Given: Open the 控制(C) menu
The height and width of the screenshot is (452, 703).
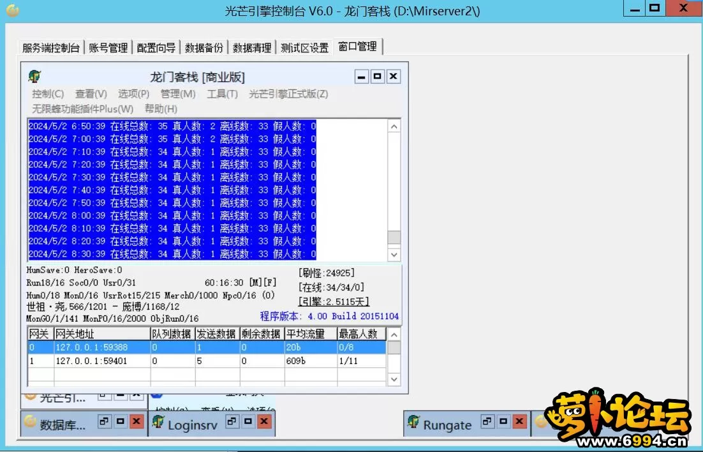Looking at the screenshot, I should (48, 94).
